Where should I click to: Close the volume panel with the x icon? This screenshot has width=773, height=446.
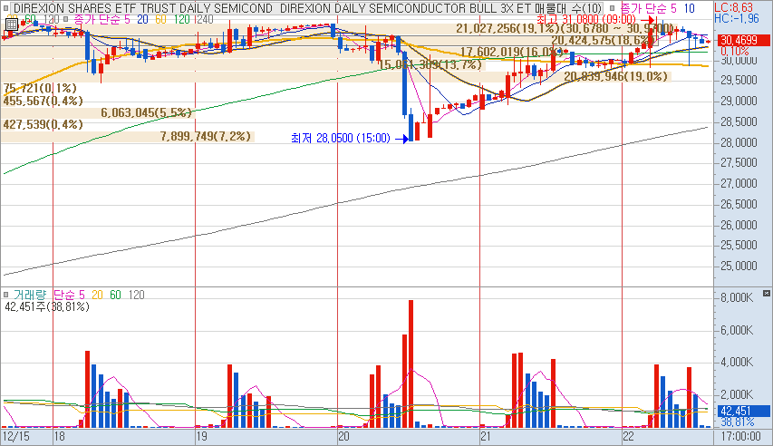tap(766, 294)
